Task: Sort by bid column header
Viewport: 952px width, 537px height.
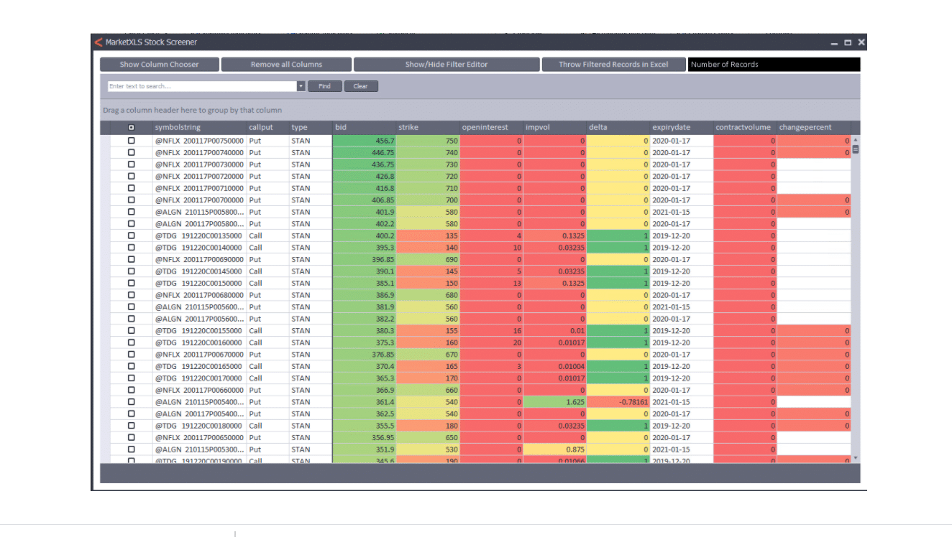Action: pos(364,128)
